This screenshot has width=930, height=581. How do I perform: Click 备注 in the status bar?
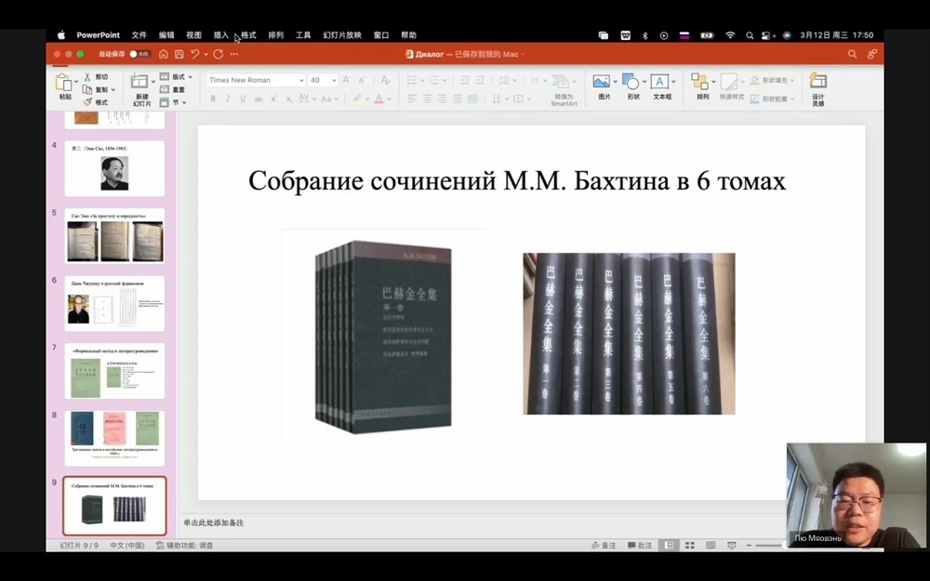click(x=605, y=546)
